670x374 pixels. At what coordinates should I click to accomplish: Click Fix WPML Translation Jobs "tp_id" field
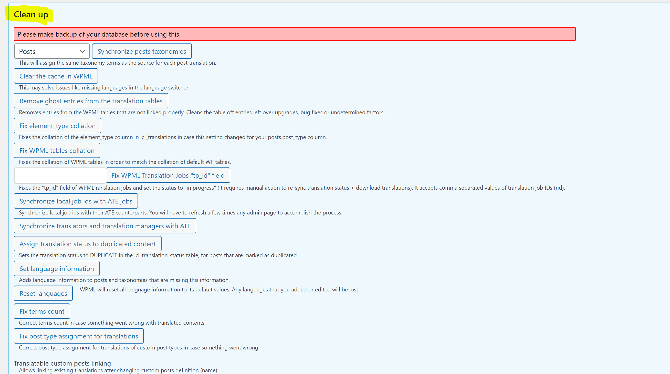pos(168,175)
